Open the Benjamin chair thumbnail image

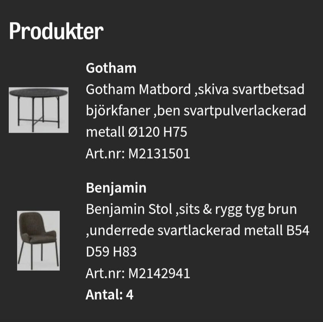(38, 241)
